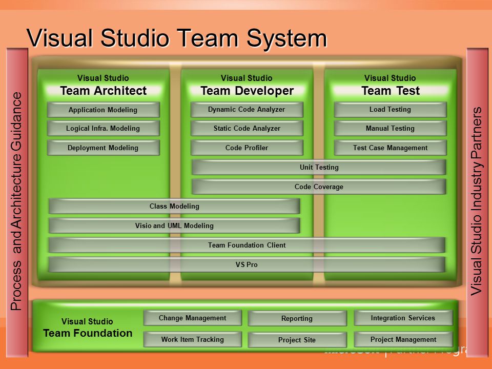
Task: Select the Visual Studio Industry Partners sidebar
Action: click(477, 201)
